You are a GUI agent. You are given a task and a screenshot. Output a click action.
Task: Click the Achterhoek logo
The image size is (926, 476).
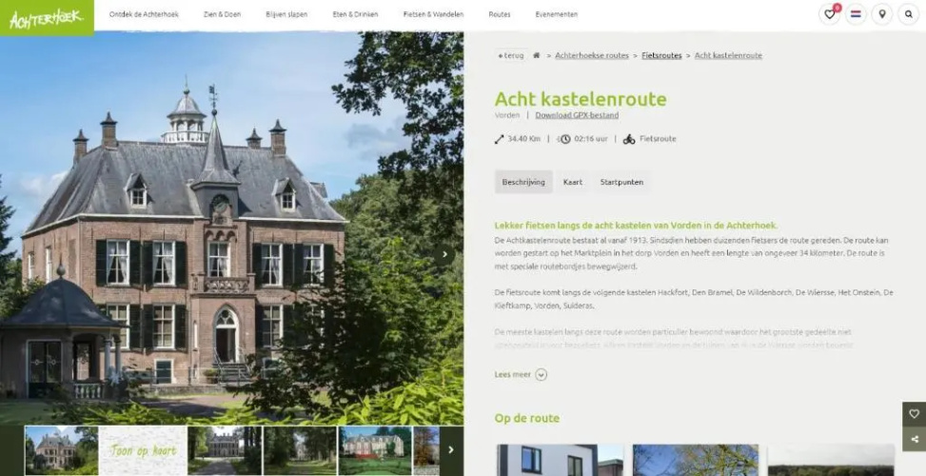point(47,18)
